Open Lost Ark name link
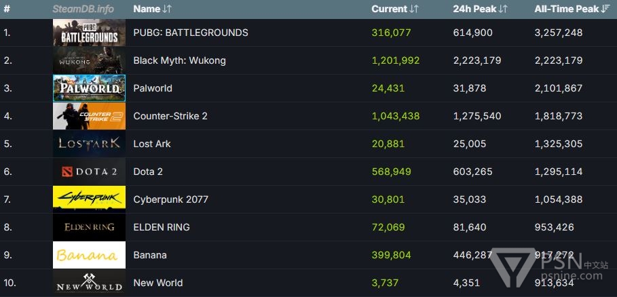Image resolution: width=617 pixels, height=297 pixels. point(152,144)
